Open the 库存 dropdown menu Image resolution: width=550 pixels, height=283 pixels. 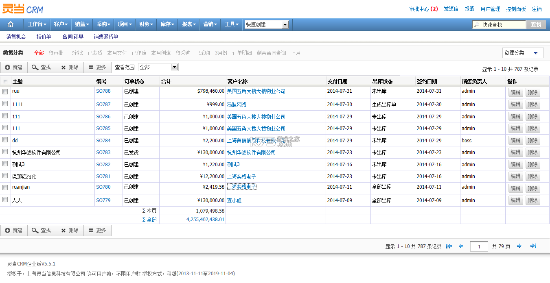point(167,24)
